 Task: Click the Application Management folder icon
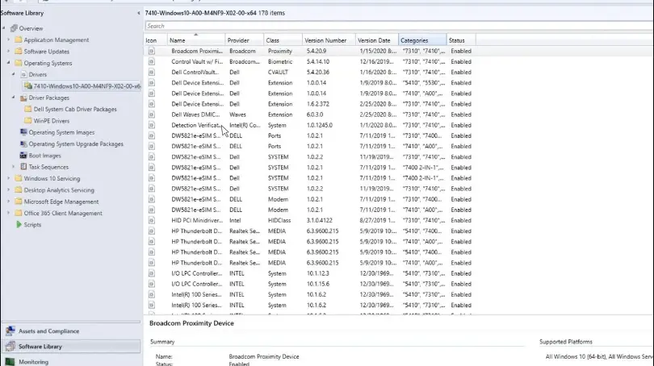pos(19,40)
